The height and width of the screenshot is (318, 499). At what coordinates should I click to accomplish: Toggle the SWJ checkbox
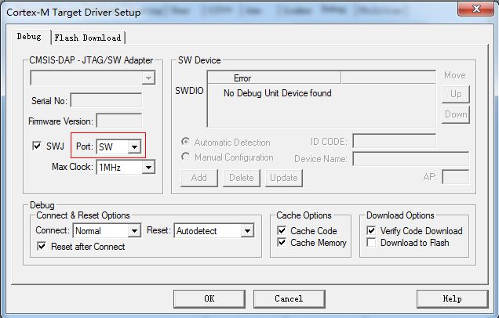click(x=37, y=146)
